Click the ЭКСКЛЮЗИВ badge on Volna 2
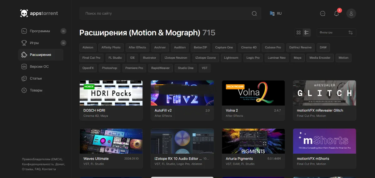The image size is (375, 178). coord(235,87)
